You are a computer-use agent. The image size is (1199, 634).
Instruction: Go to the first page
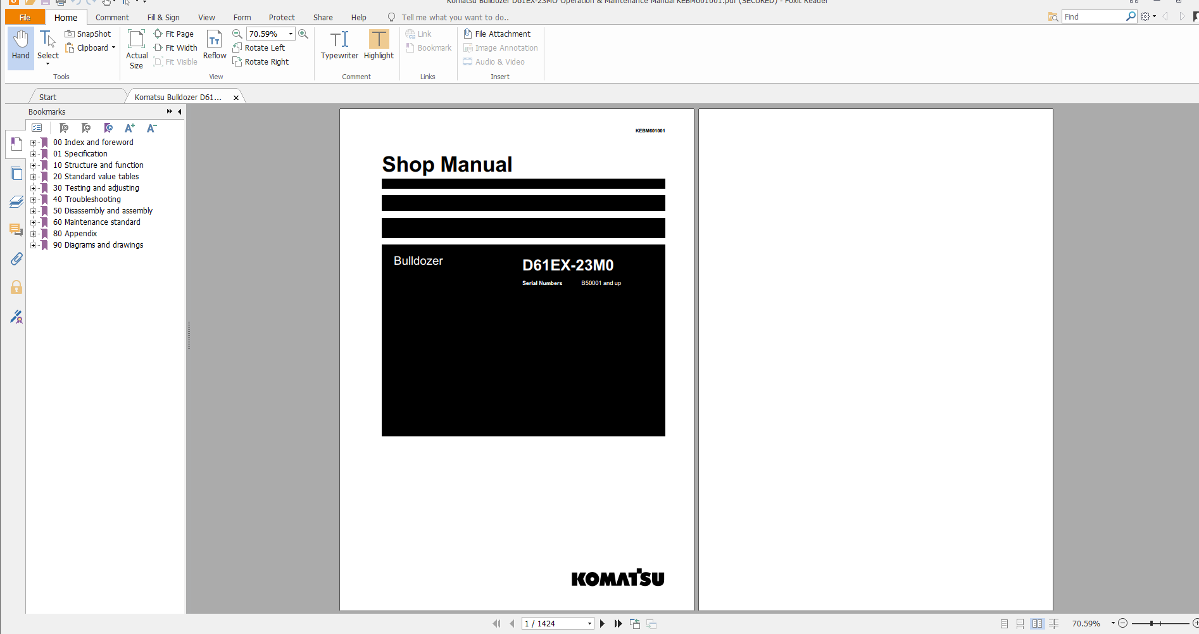tap(496, 624)
